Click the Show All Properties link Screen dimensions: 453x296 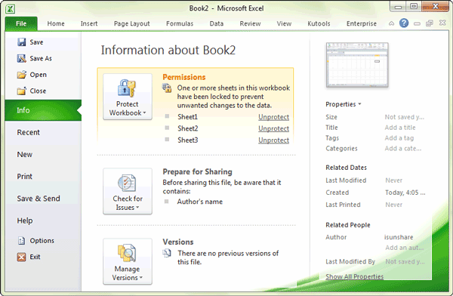355,276
